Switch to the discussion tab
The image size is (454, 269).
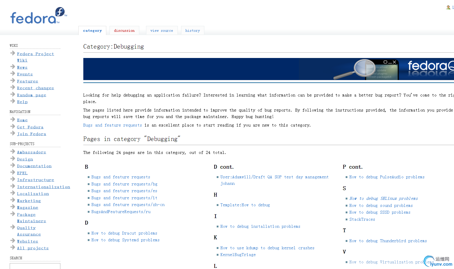pyautogui.click(x=124, y=31)
